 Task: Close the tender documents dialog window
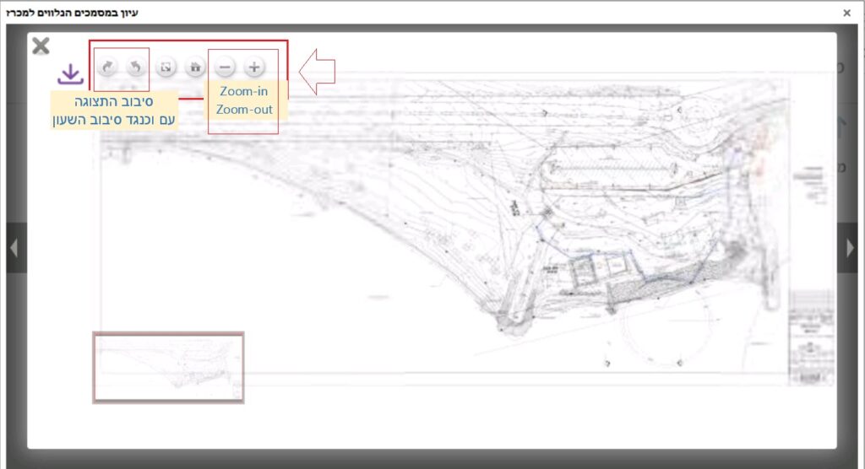tap(846, 13)
